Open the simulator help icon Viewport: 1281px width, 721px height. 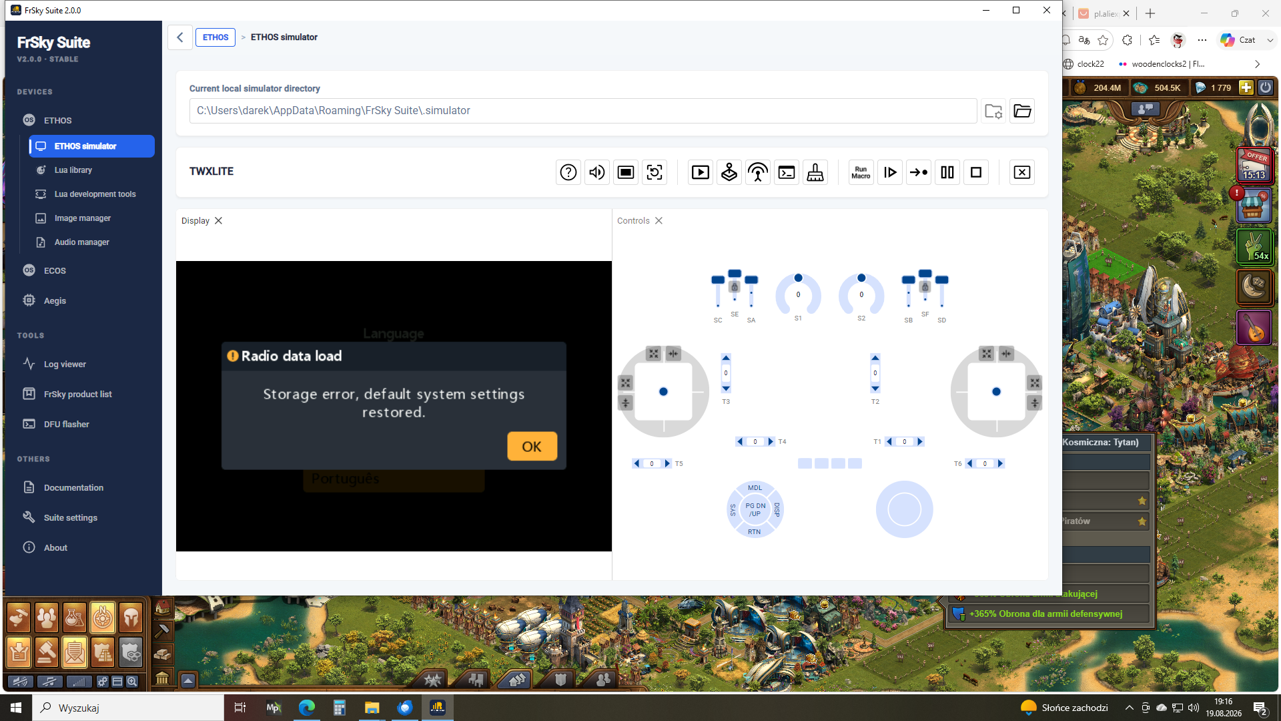tap(568, 172)
